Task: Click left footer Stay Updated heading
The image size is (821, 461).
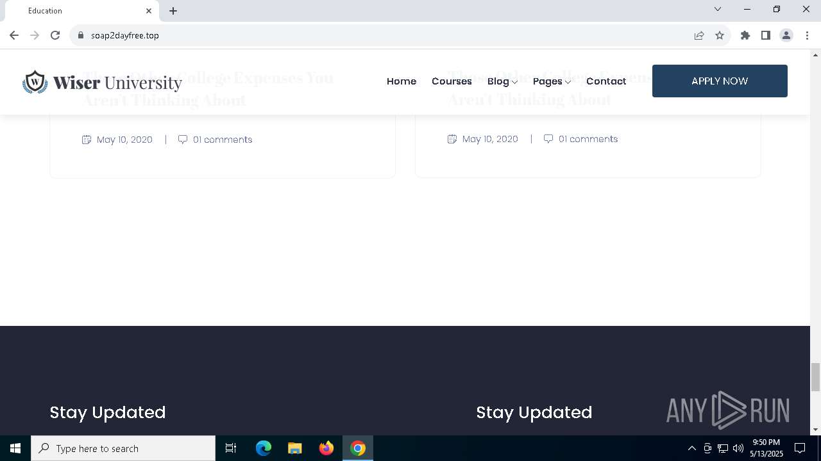Action: [108, 412]
